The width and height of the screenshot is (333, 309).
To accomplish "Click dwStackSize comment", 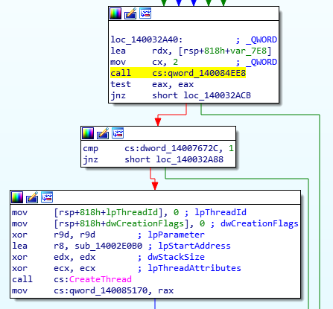I will click(176, 257).
